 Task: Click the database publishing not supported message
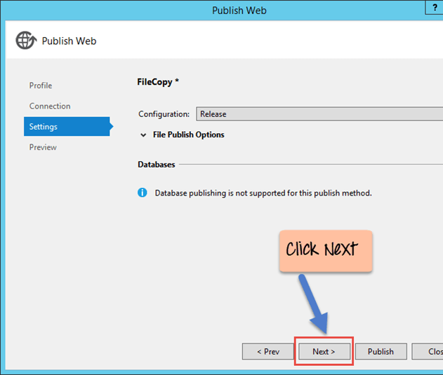point(263,193)
